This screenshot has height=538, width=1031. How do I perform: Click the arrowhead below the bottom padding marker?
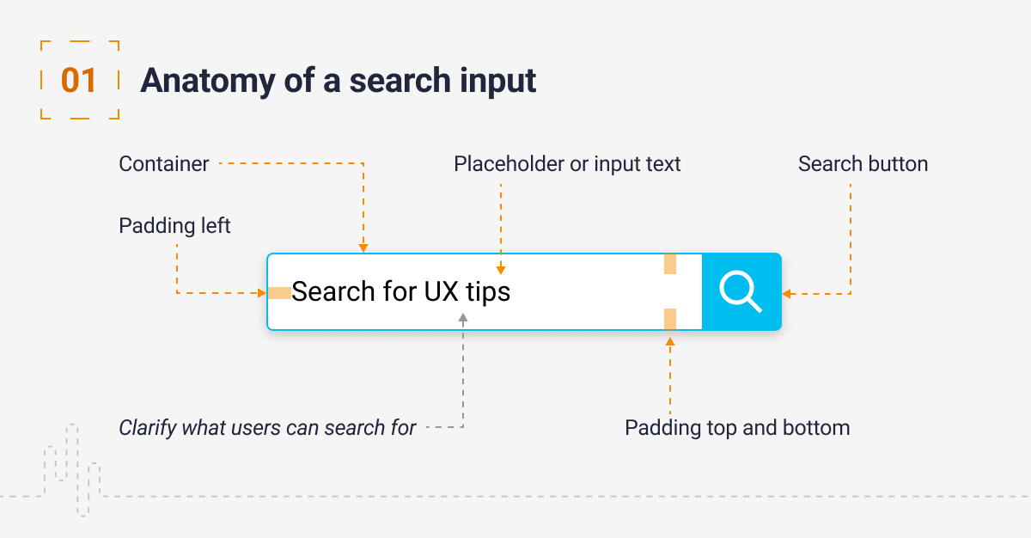[670, 339]
